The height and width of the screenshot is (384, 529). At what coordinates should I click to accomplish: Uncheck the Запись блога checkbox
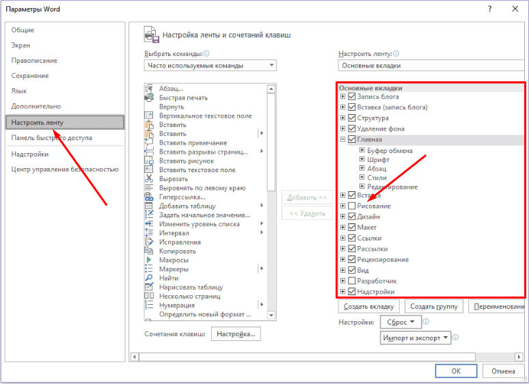click(x=352, y=96)
